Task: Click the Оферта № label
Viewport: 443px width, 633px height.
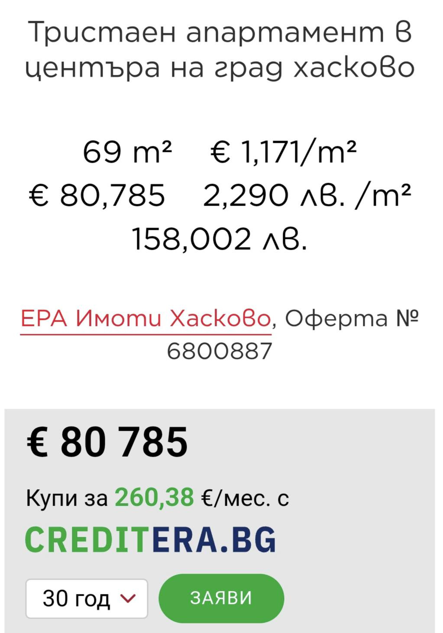Action: [x=352, y=319]
